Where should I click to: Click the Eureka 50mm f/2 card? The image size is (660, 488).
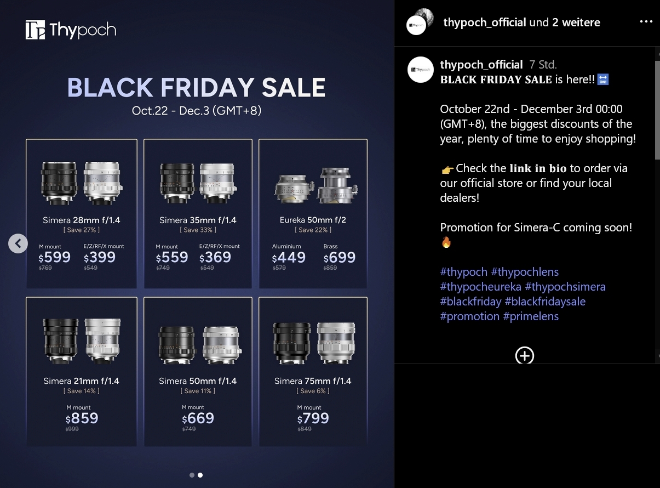tap(313, 214)
